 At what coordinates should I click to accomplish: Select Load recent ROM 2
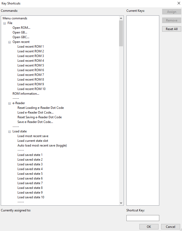click(31, 51)
